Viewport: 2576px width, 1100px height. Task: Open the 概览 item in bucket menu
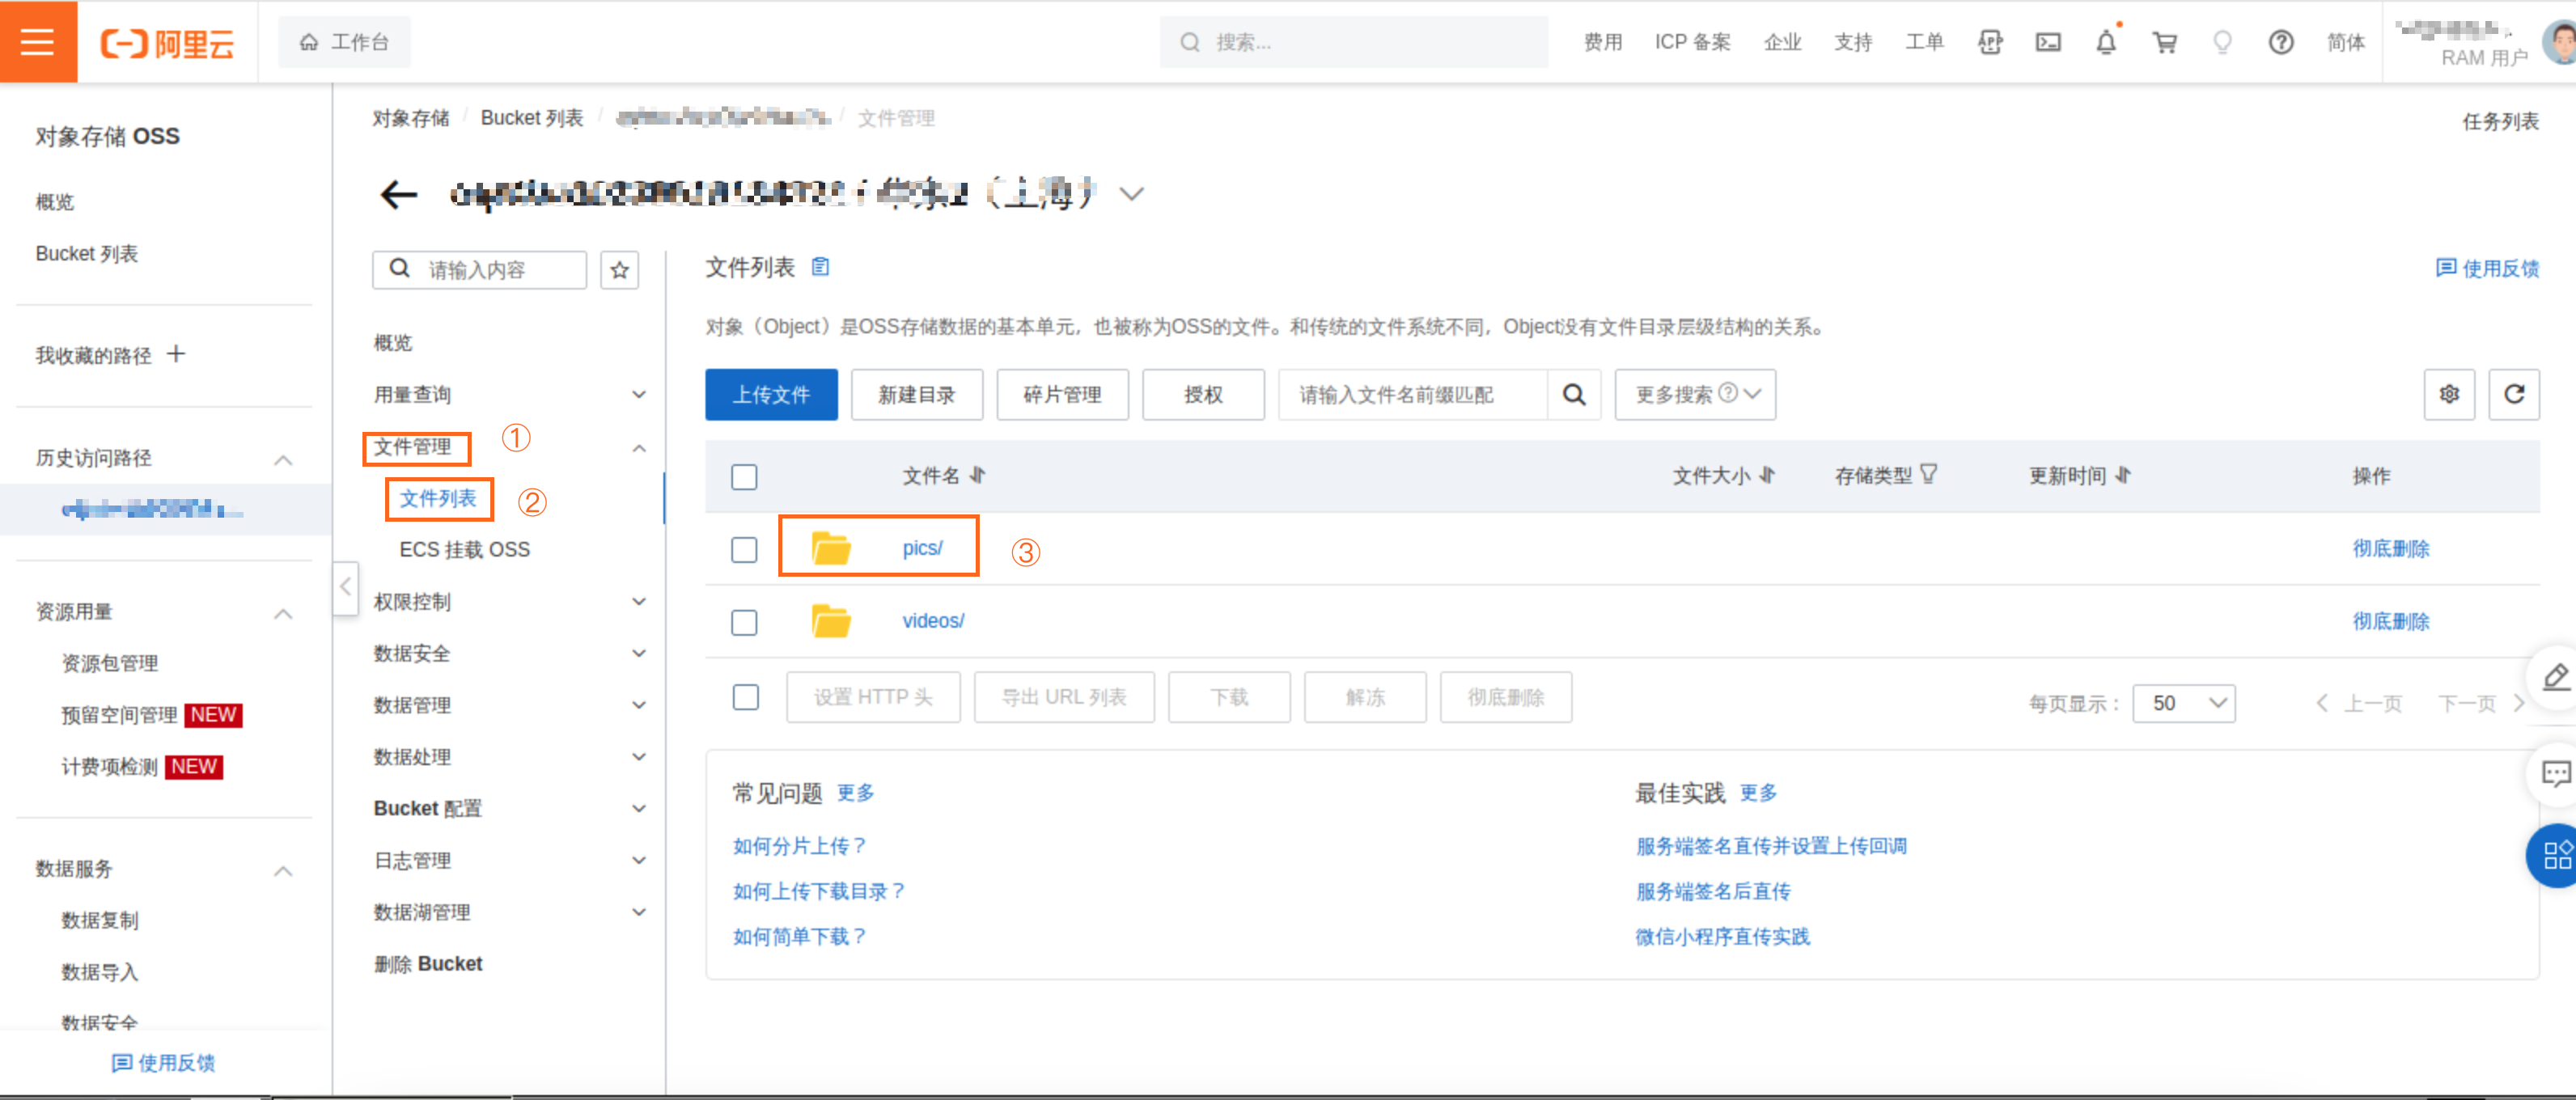pyautogui.click(x=393, y=343)
